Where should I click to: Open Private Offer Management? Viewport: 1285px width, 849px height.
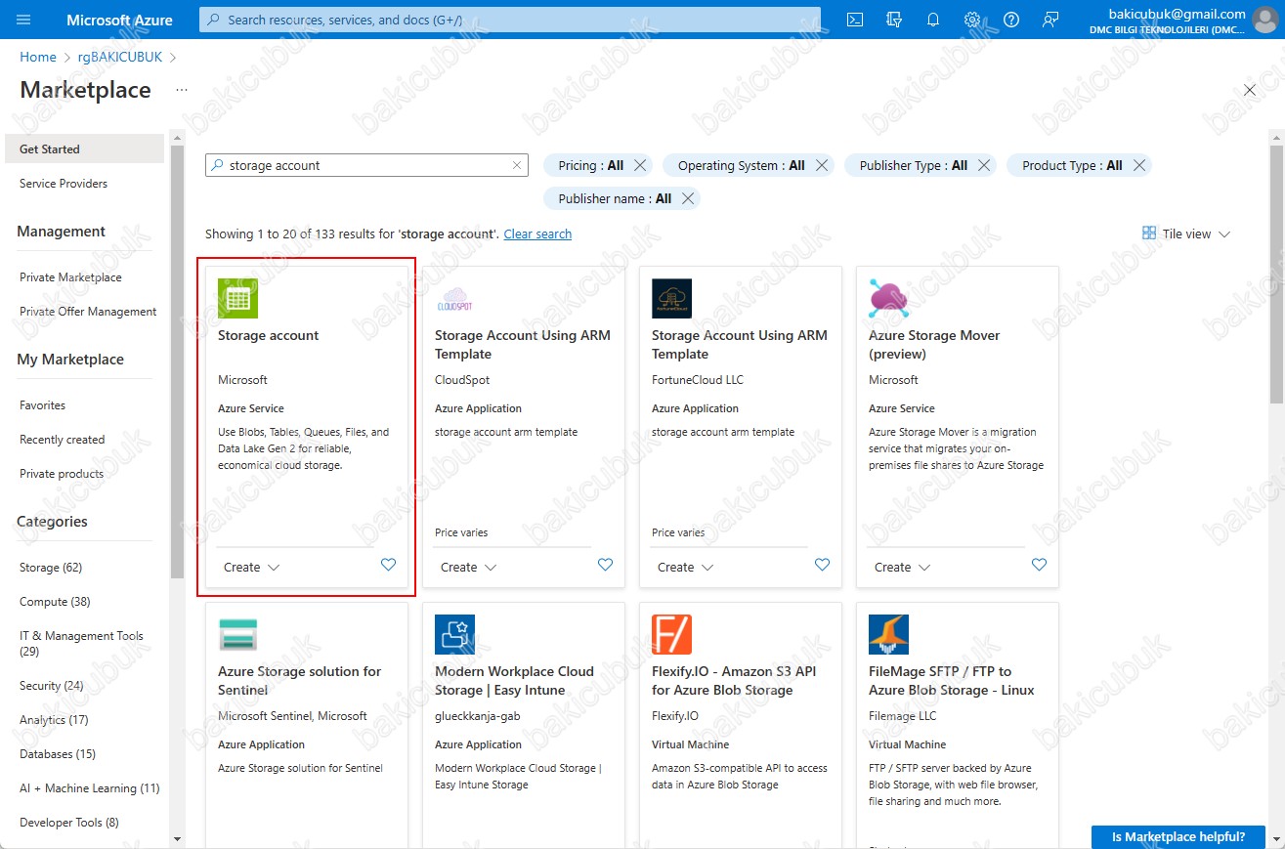point(88,312)
